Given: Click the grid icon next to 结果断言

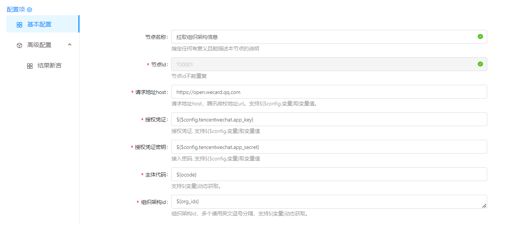Looking at the screenshot, I should pyautogui.click(x=30, y=66).
